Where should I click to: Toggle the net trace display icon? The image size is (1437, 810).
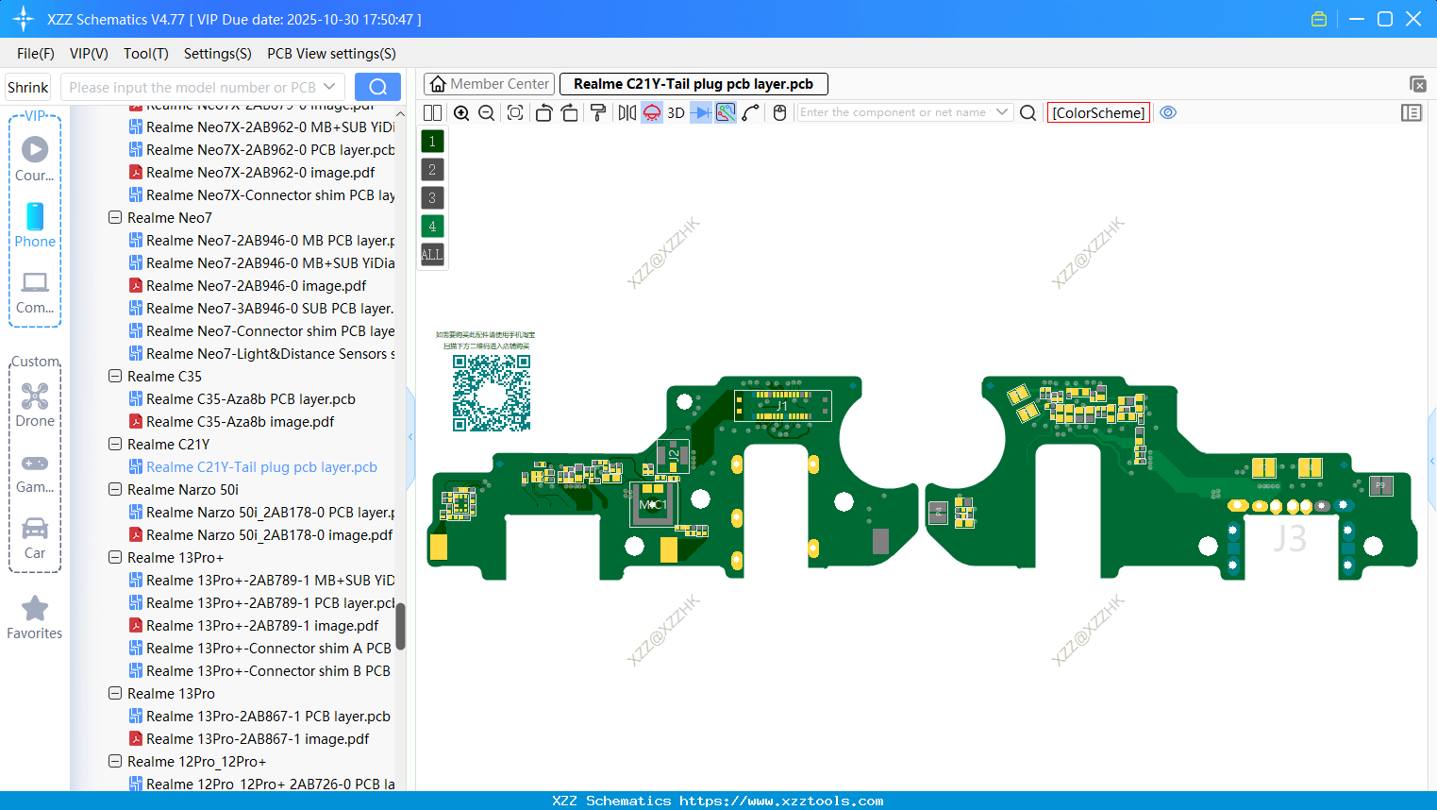(726, 112)
